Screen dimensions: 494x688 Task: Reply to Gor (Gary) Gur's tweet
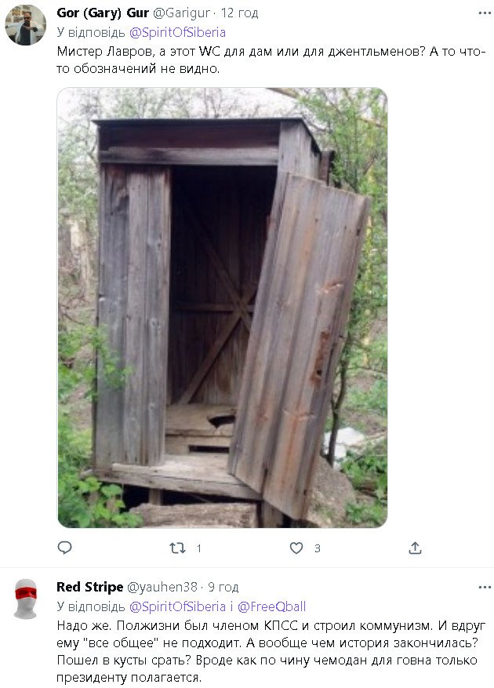coord(64,548)
